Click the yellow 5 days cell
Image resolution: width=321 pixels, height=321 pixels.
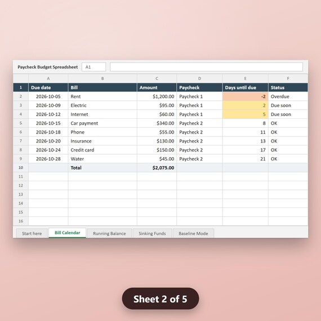(x=245, y=114)
